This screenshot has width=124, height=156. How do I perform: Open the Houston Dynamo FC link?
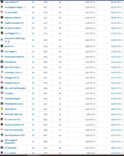pos(14,125)
